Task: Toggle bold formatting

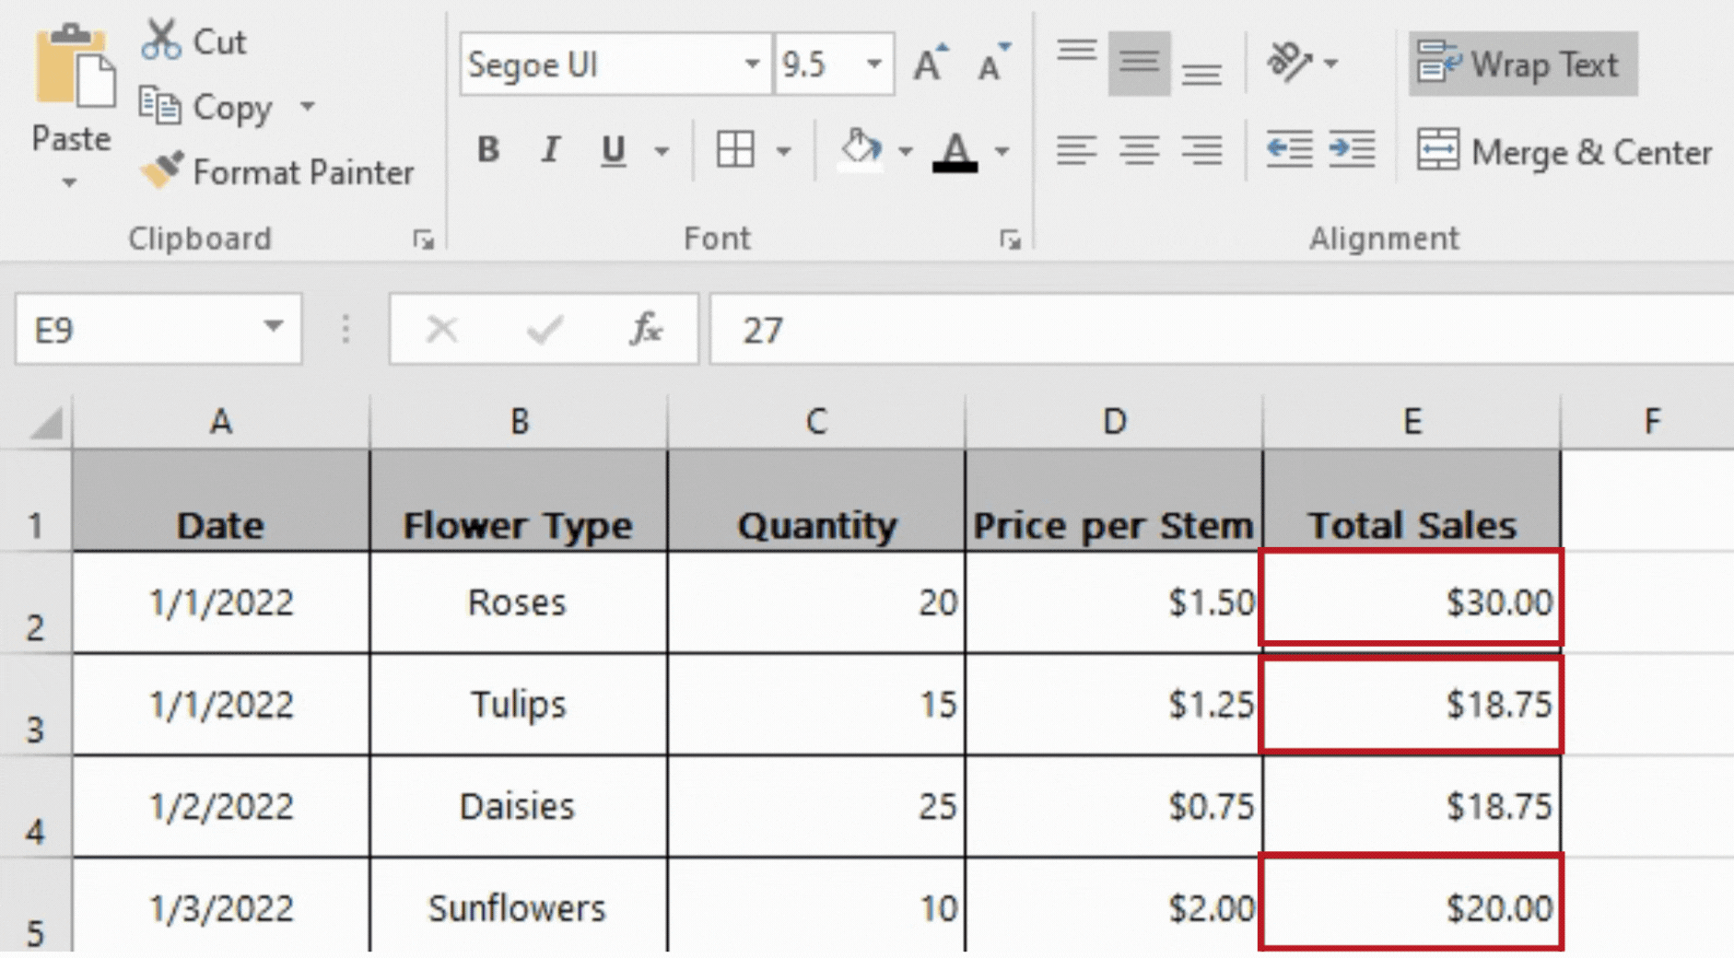Action: pyautogui.click(x=488, y=149)
